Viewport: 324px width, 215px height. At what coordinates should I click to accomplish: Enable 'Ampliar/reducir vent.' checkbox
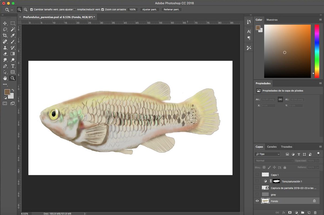(75, 9)
